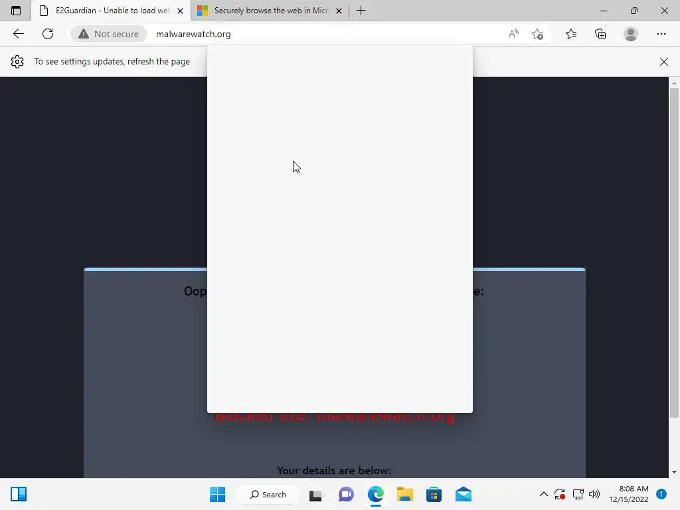
Task: Dismiss the settings updates notification bar
Action: click(x=663, y=62)
